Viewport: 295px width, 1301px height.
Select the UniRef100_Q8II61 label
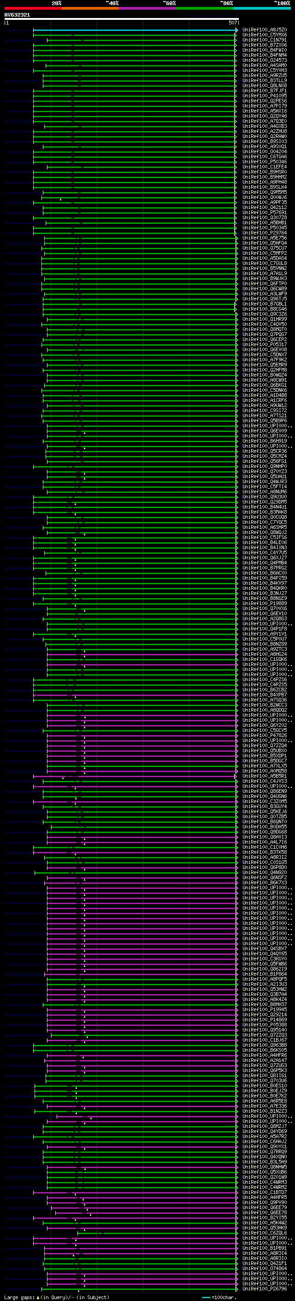pos(265,1075)
